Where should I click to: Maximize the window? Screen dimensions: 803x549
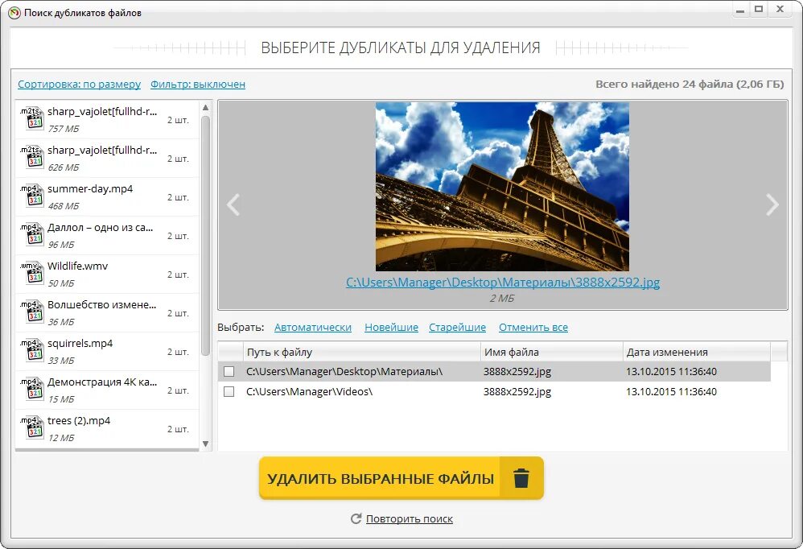[759, 9]
